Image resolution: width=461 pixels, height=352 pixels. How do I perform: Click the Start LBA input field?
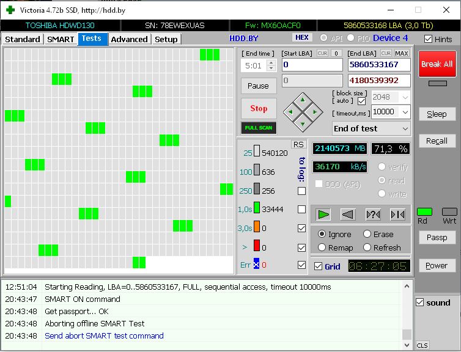tap(312, 65)
